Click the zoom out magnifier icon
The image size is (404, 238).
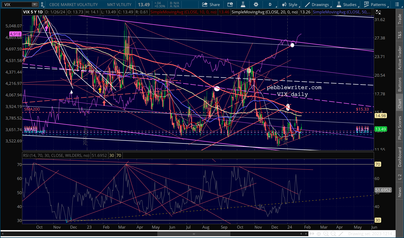(x=333, y=234)
